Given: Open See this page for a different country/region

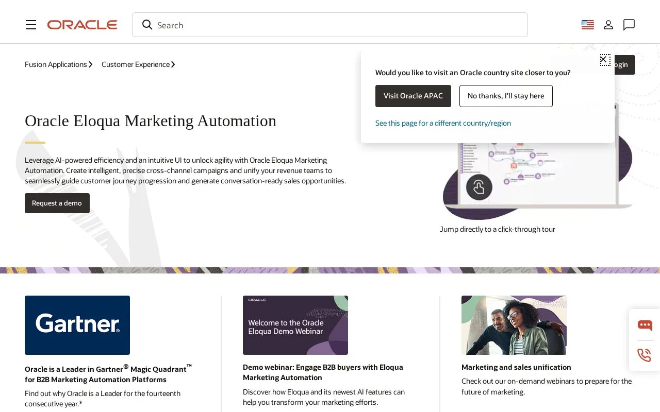Looking at the screenshot, I should [443, 123].
